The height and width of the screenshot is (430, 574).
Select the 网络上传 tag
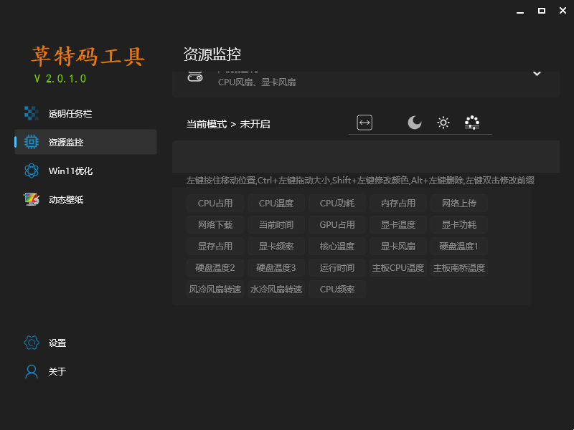coord(459,204)
